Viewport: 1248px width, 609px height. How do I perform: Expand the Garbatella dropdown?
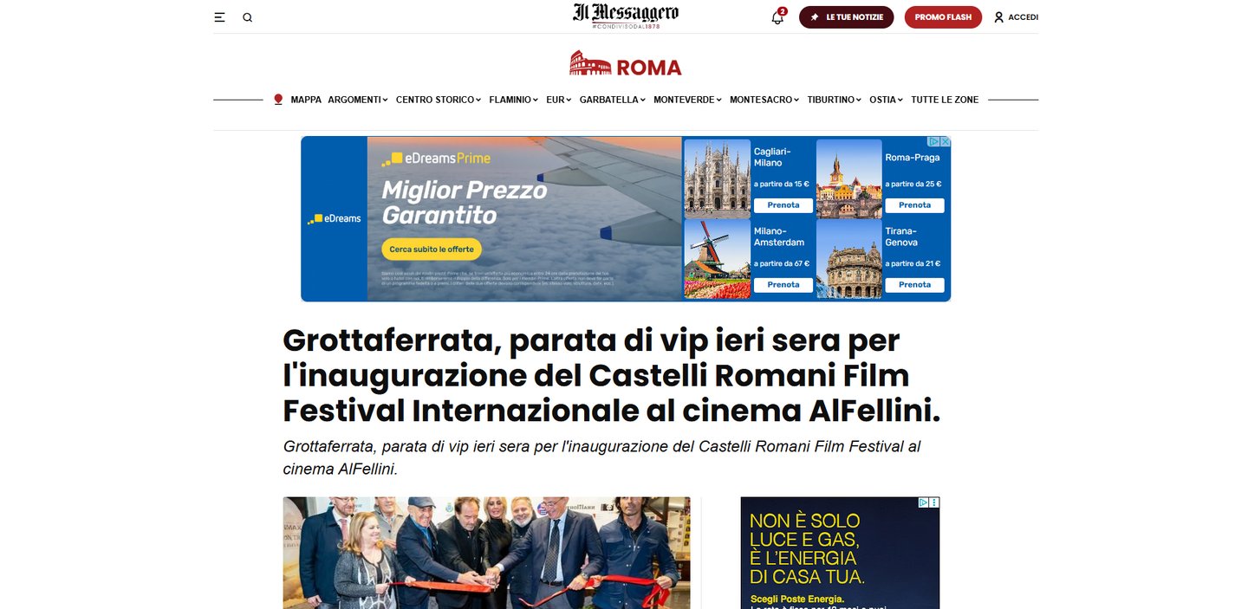[613, 100]
